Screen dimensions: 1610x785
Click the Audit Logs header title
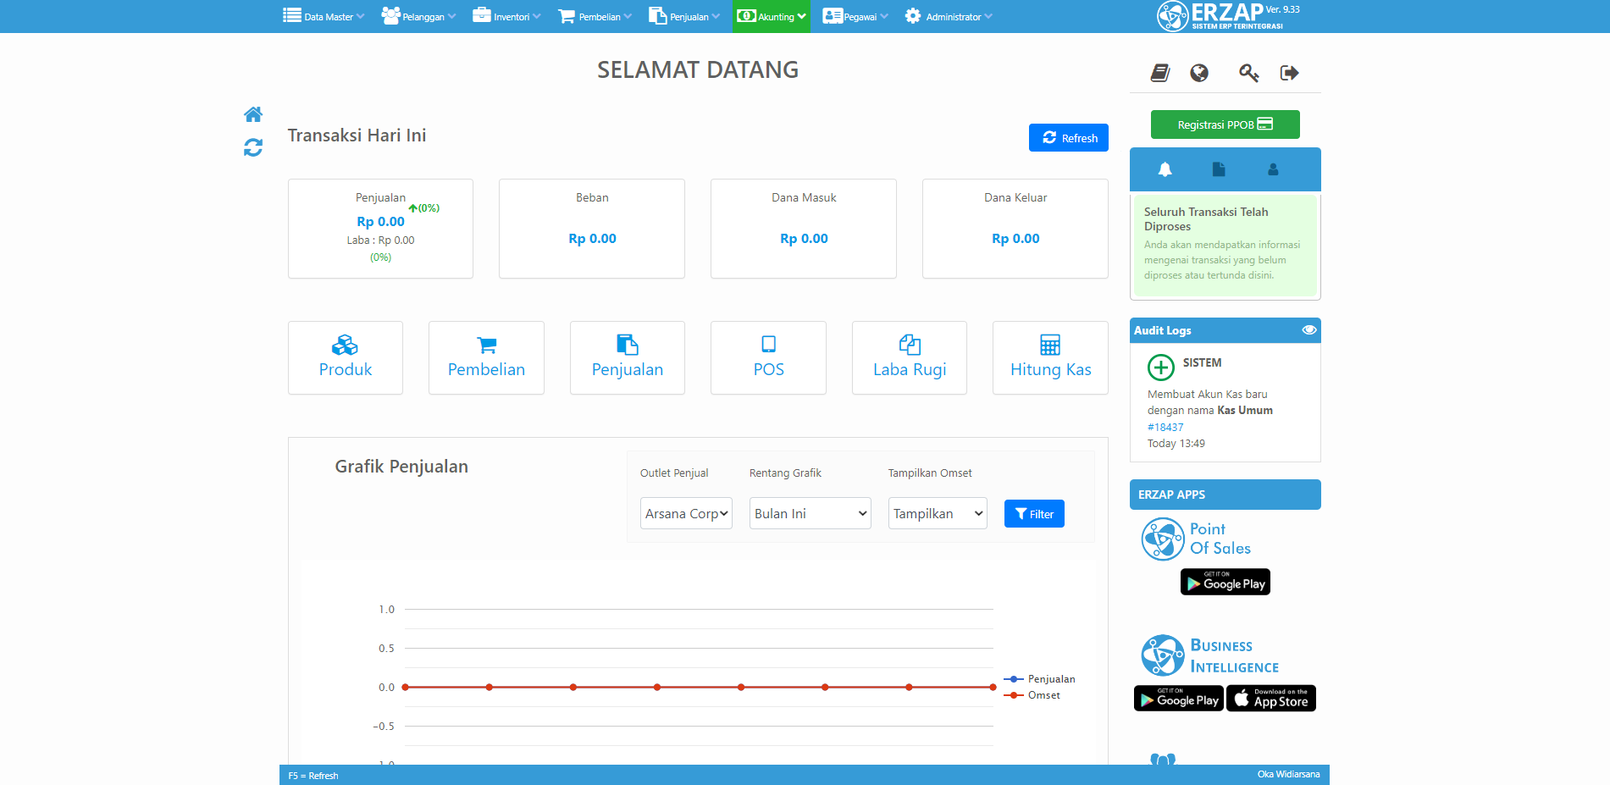1163,330
